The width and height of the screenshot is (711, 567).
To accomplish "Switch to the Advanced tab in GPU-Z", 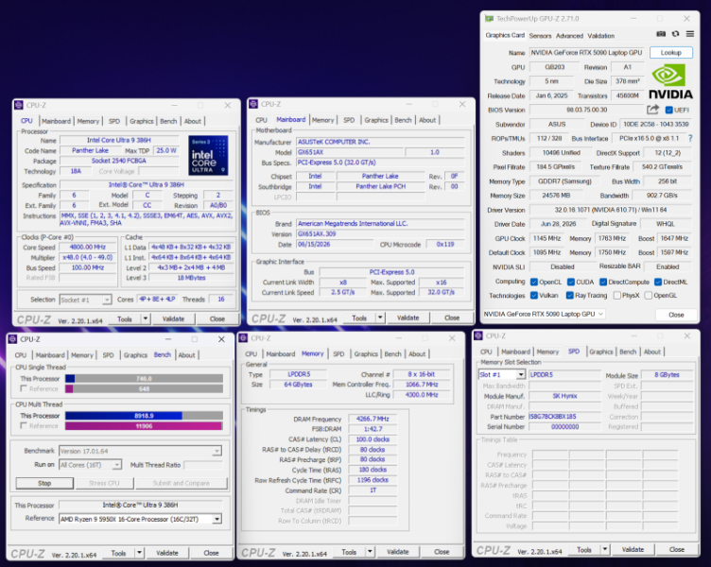I will (x=569, y=36).
